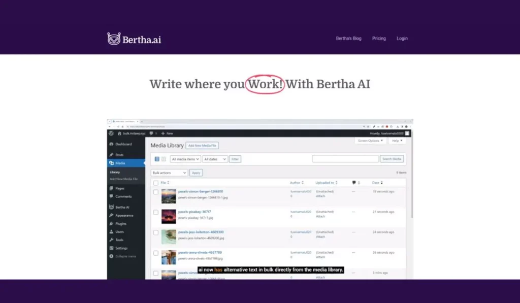Expand Screen Options panel
Viewport: 520px width, 303px height.
click(370, 141)
